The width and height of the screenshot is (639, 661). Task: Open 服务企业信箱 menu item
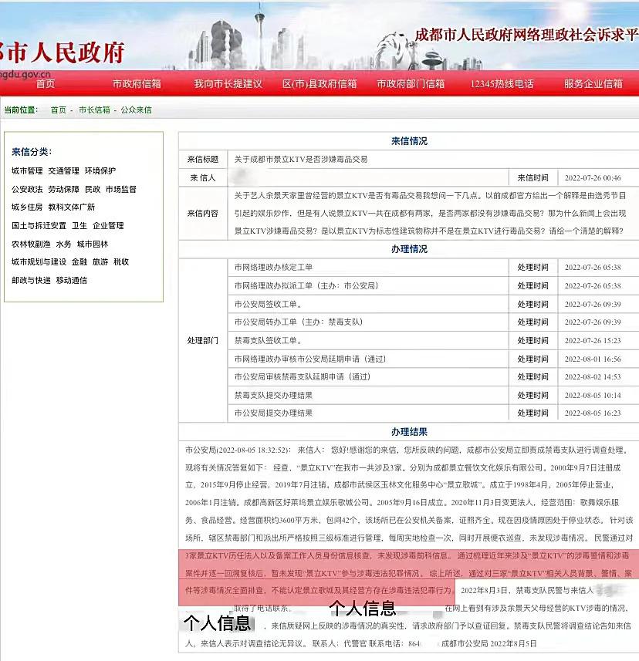[x=593, y=83]
